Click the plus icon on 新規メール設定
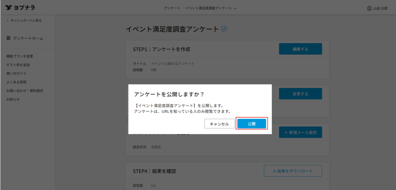The image size is (396, 190). click(286, 133)
